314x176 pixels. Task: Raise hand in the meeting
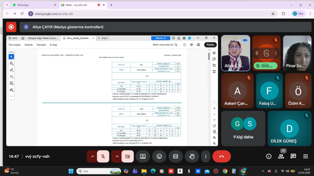pos(191,156)
